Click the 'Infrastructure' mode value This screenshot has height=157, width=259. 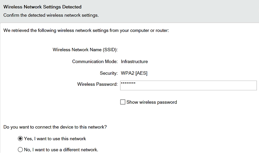(x=134, y=61)
